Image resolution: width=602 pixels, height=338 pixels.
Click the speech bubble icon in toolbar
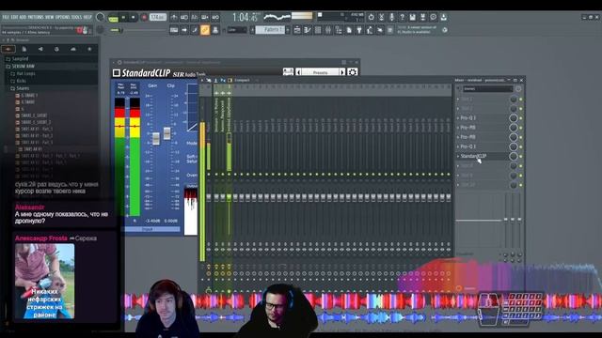[x=433, y=17]
